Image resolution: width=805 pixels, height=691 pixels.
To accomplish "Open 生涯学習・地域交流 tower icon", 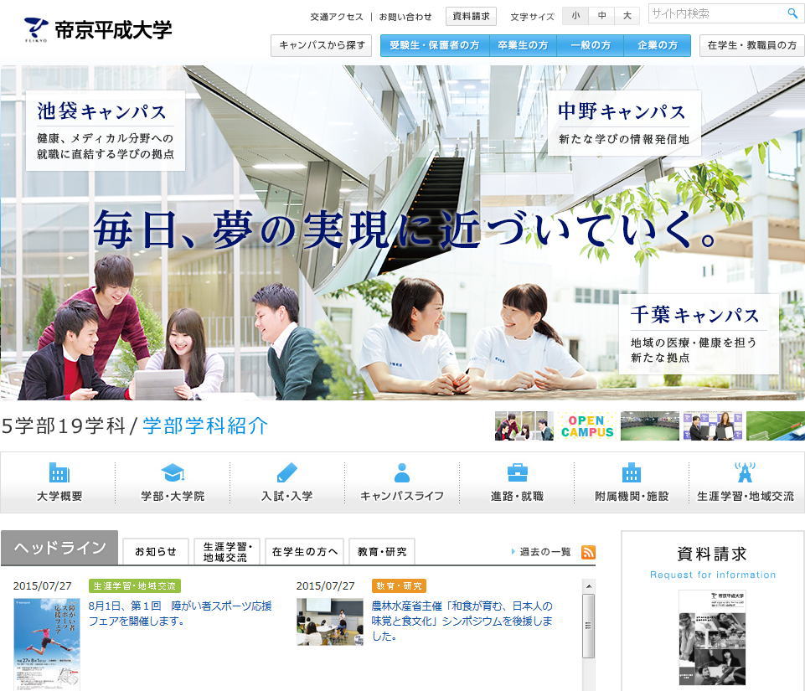I will pyautogui.click(x=745, y=473).
